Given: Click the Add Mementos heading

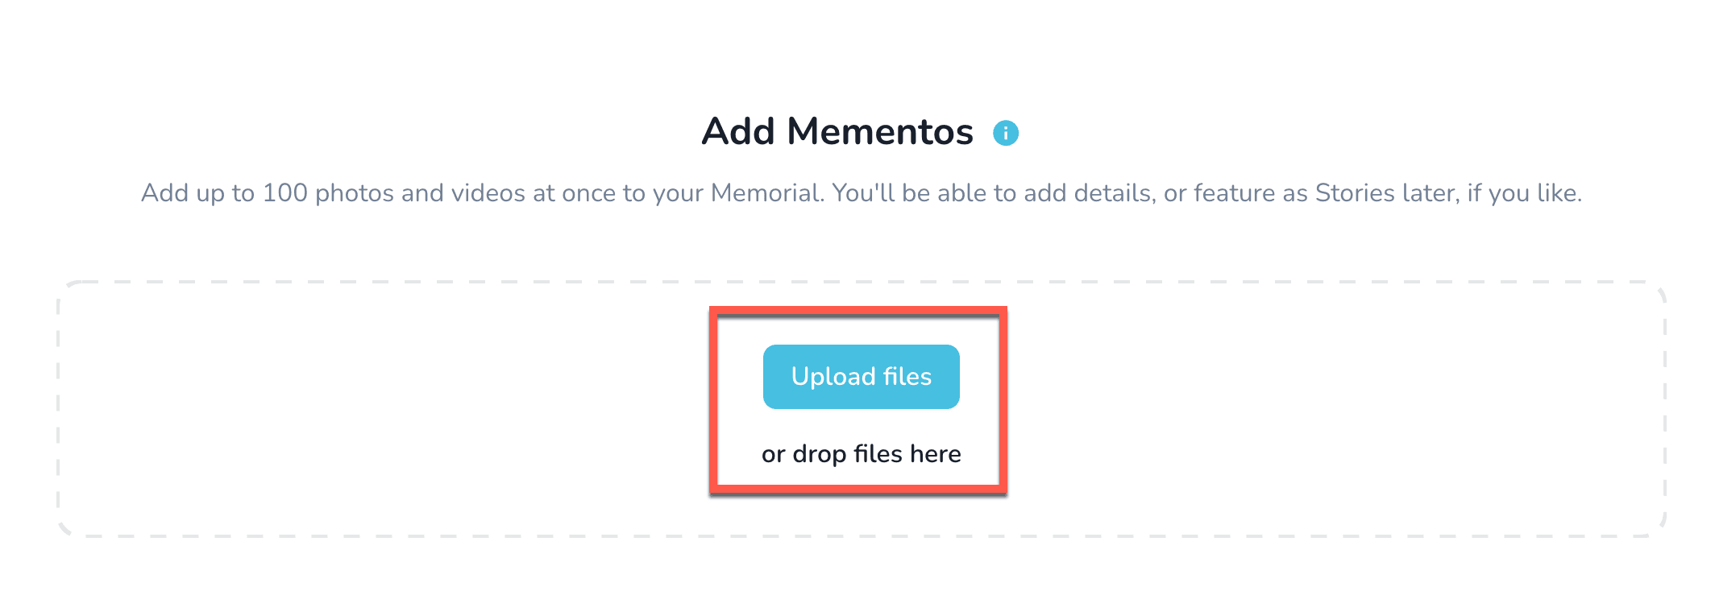Looking at the screenshot, I should click(837, 130).
